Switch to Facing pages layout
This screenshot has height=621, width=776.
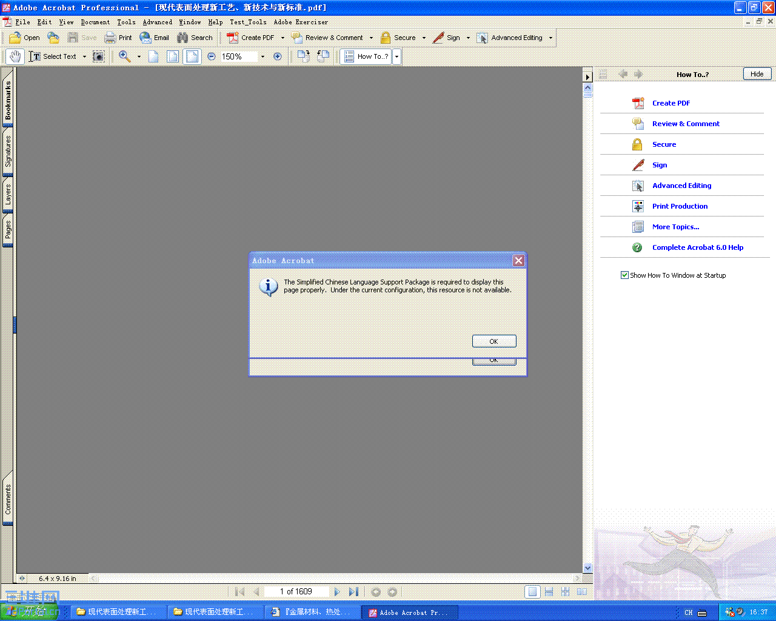pos(582,592)
